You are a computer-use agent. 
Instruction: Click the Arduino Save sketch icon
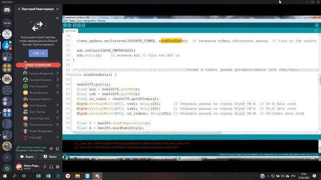(84, 25)
